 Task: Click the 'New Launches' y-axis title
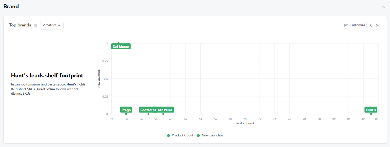pyautogui.click(x=99, y=79)
